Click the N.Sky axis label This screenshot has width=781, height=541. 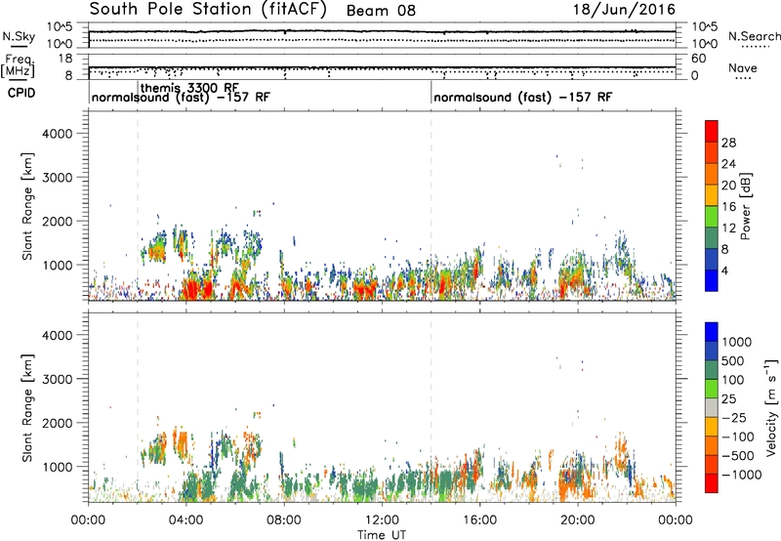pyautogui.click(x=19, y=36)
